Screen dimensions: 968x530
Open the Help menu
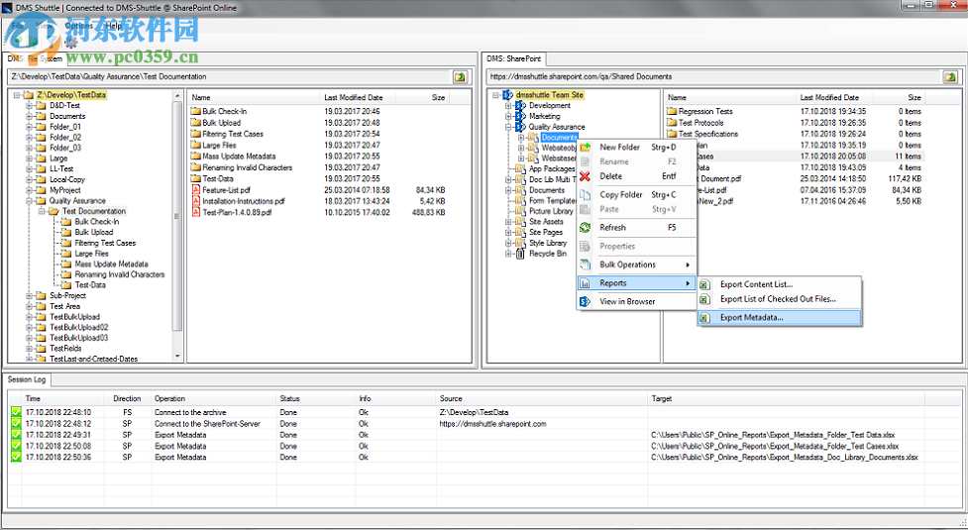click(x=114, y=26)
